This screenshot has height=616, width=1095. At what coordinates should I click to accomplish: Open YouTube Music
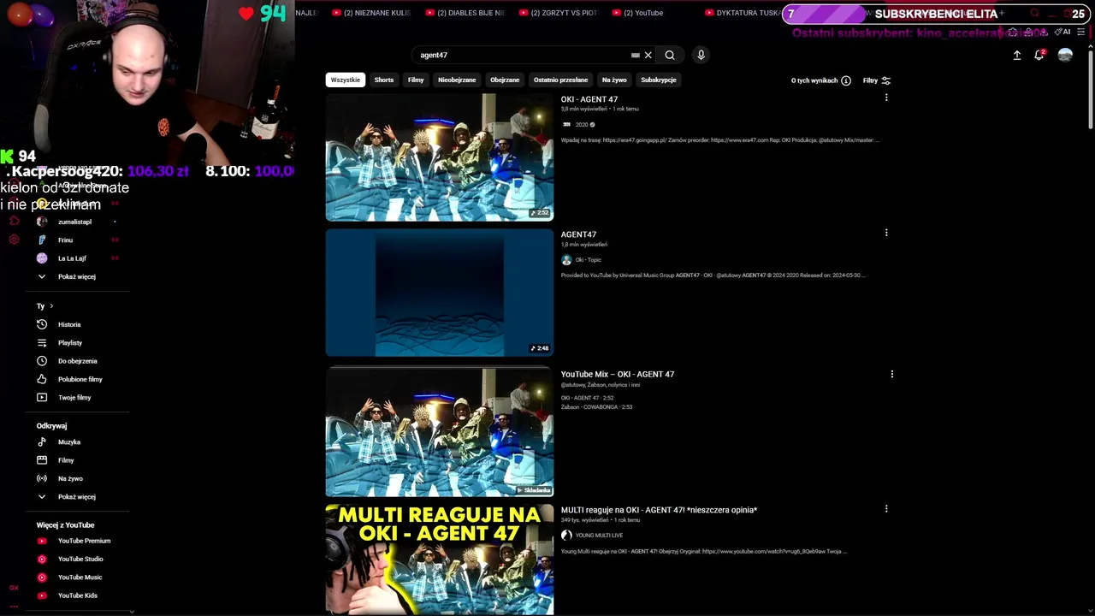pos(80,577)
